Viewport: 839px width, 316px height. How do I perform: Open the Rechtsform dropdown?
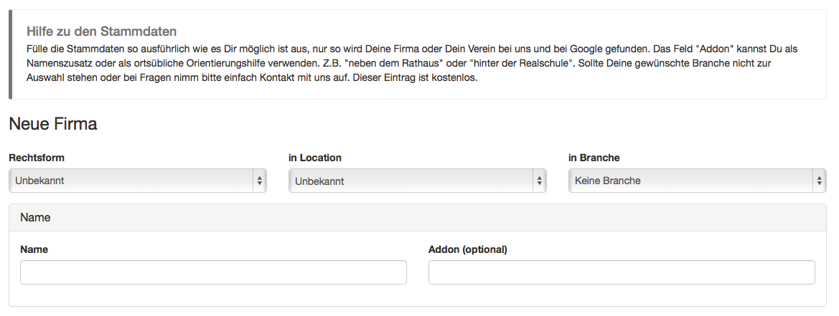pyautogui.click(x=138, y=181)
